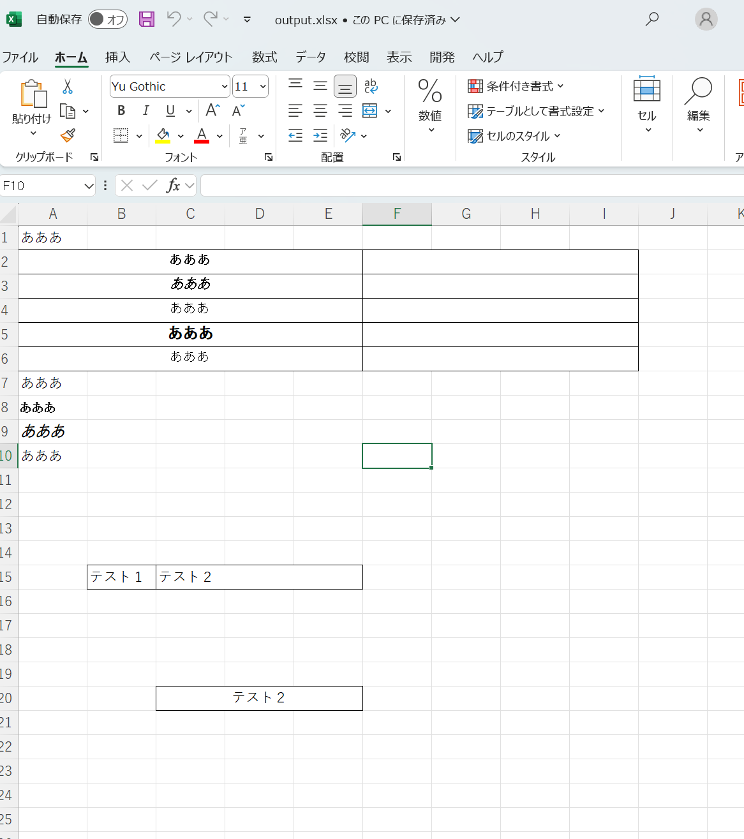
Task: Toggle italic formatting
Action: (145, 110)
